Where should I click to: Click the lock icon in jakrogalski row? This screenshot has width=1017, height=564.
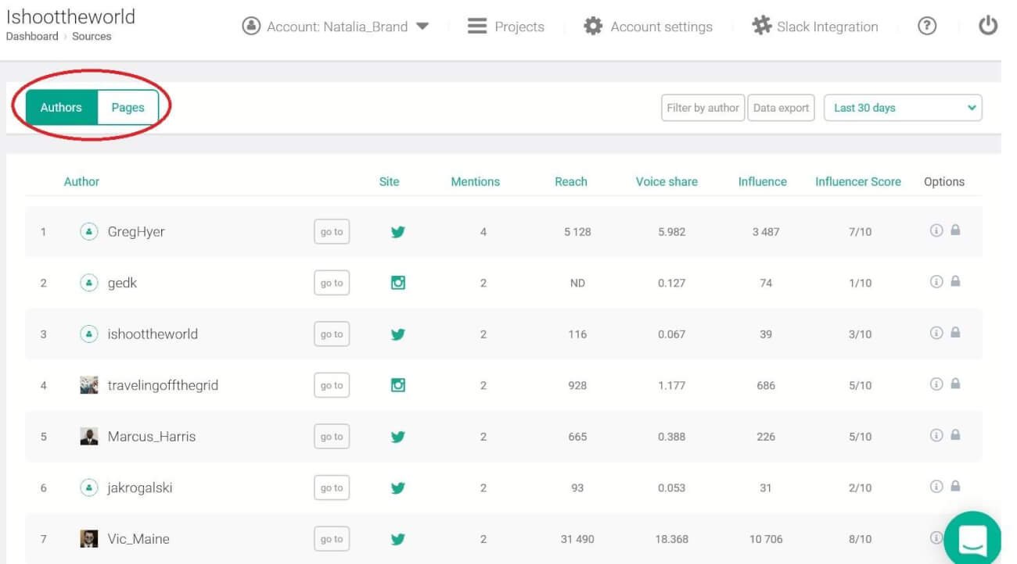pos(955,486)
